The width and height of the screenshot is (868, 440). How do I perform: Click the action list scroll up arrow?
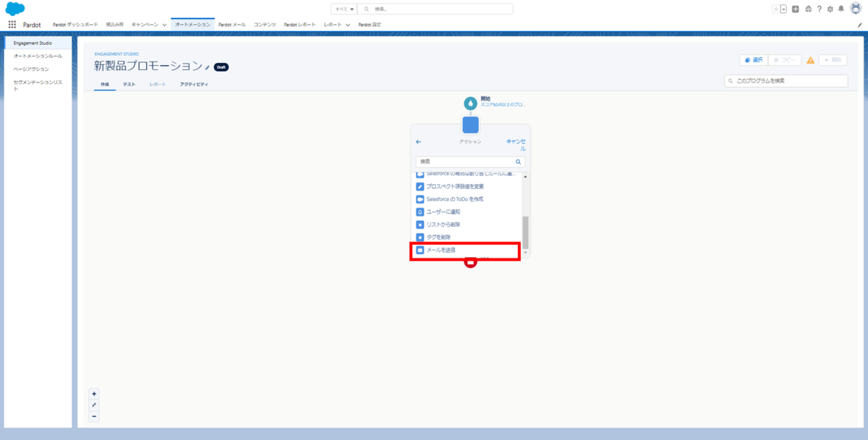(526, 177)
